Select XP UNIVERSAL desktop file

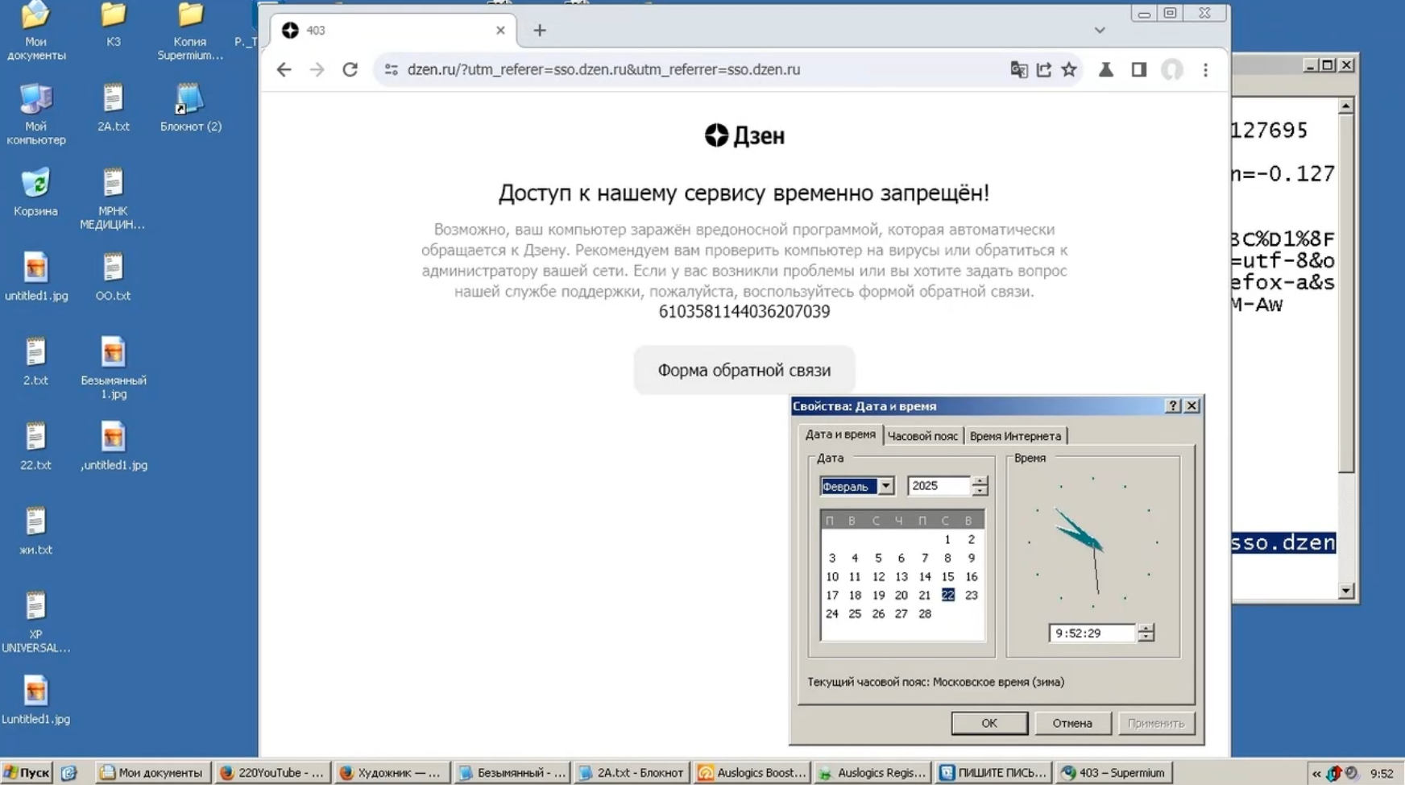(35, 622)
